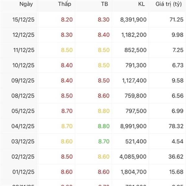Click value 78.32 cell
Viewport: 186px width, 186px height.
(x=176, y=126)
